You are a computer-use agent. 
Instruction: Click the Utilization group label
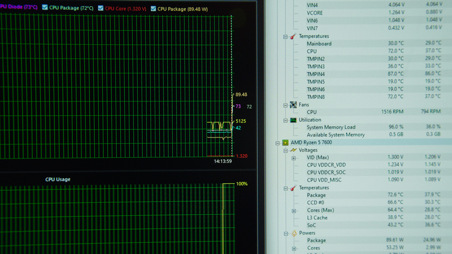(310, 120)
